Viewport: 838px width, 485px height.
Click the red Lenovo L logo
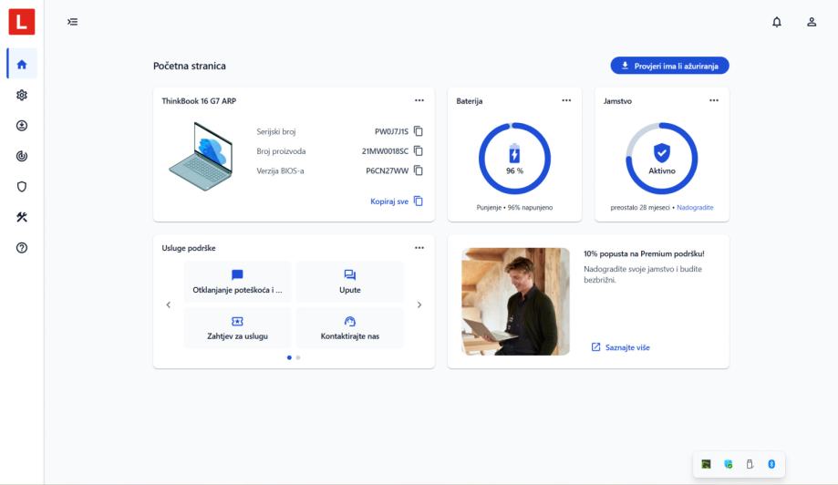[x=22, y=22]
